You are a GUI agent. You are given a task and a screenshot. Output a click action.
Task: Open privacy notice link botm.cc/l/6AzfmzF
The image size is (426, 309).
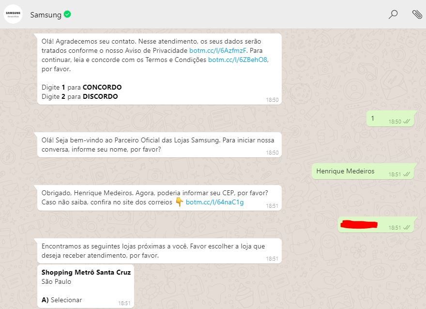click(x=218, y=50)
